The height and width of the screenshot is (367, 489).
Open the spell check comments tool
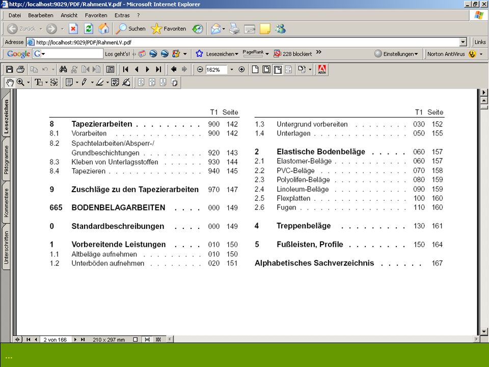coord(115,83)
